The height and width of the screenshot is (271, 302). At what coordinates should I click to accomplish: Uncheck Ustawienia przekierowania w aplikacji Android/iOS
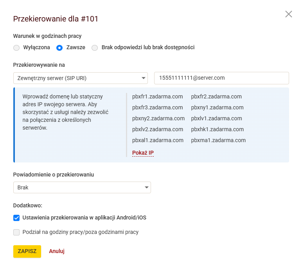(16, 218)
